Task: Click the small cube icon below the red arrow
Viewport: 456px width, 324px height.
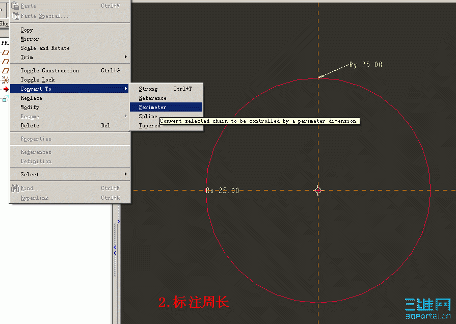Action: tap(4, 98)
